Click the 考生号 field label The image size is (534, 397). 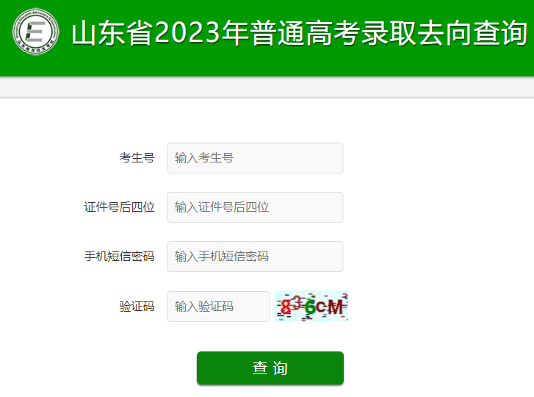coord(137,158)
